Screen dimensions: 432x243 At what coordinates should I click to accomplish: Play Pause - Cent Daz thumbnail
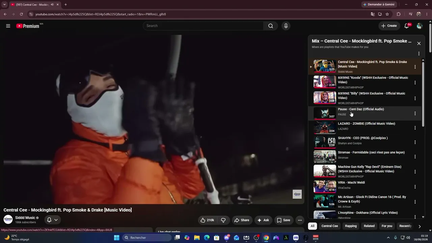click(x=325, y=113)
